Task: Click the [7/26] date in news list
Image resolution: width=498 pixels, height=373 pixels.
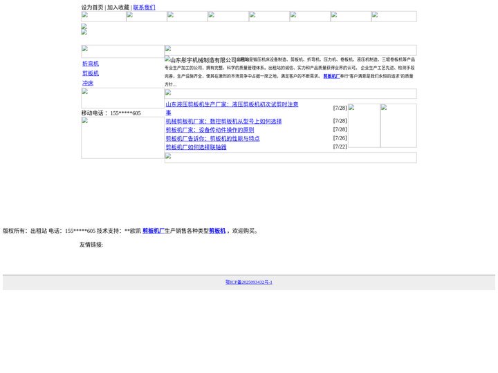Action: [x=340, y=138]
